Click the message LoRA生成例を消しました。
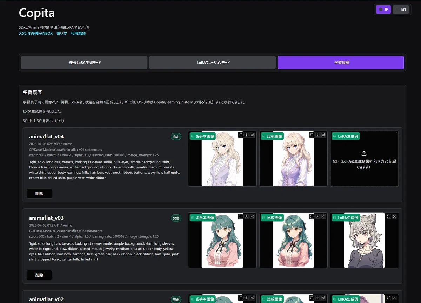The image size is (421, 303). coord(42,111)
